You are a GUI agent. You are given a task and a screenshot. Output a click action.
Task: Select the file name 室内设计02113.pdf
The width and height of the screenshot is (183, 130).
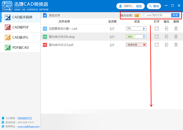(61, 45)
